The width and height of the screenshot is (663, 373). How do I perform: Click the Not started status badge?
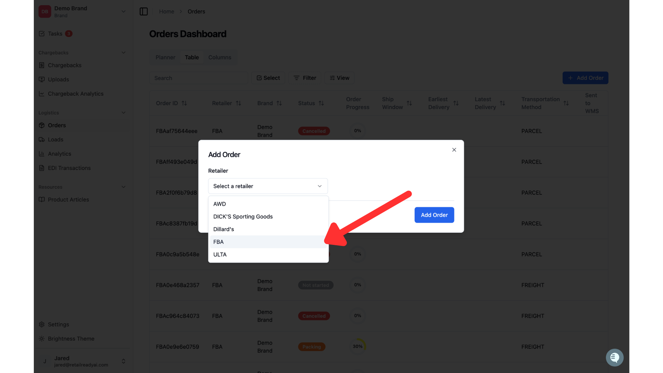tap(316, 285)
